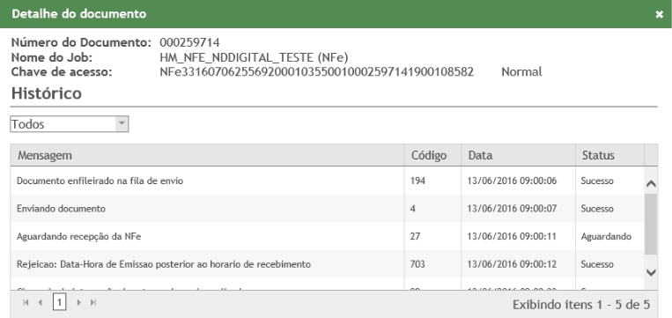
Task: Select the 'Documento enfileirado na fila de envio' row
Action: pos(327,181)
